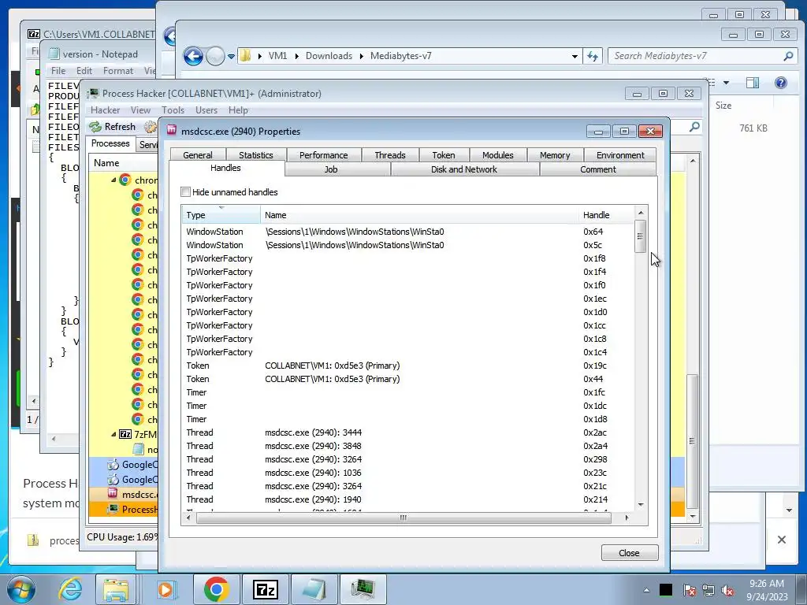Click the Explorer Forward navigation arrow
Image resolution: width=807 pixels, height=605 pixels.
(x=215, y=56)
